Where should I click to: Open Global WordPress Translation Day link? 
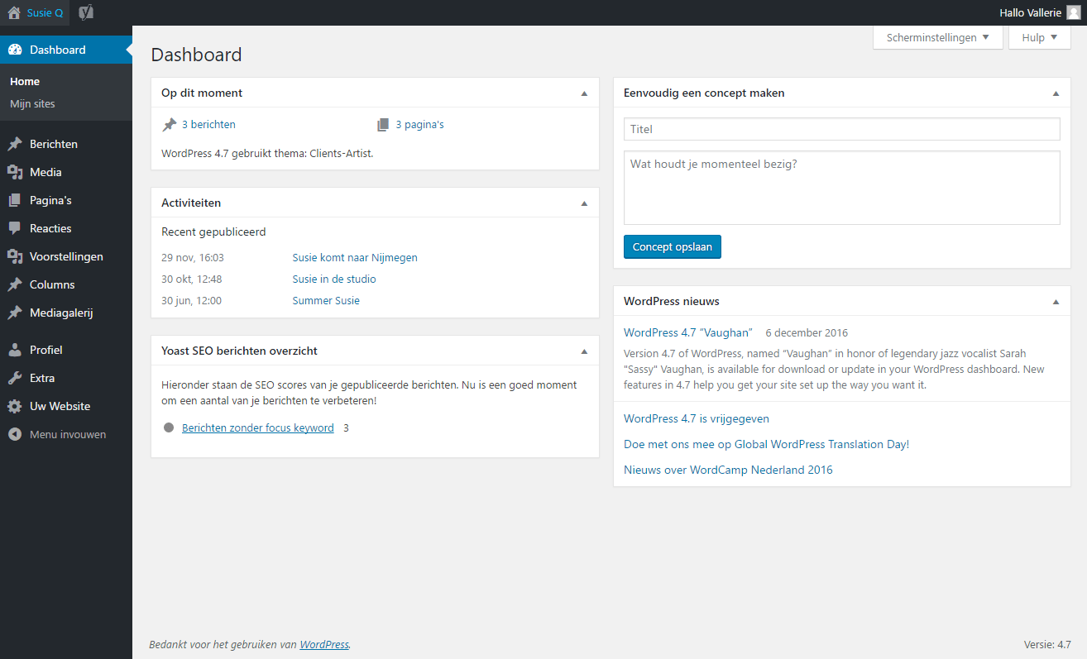click(766, 445)
